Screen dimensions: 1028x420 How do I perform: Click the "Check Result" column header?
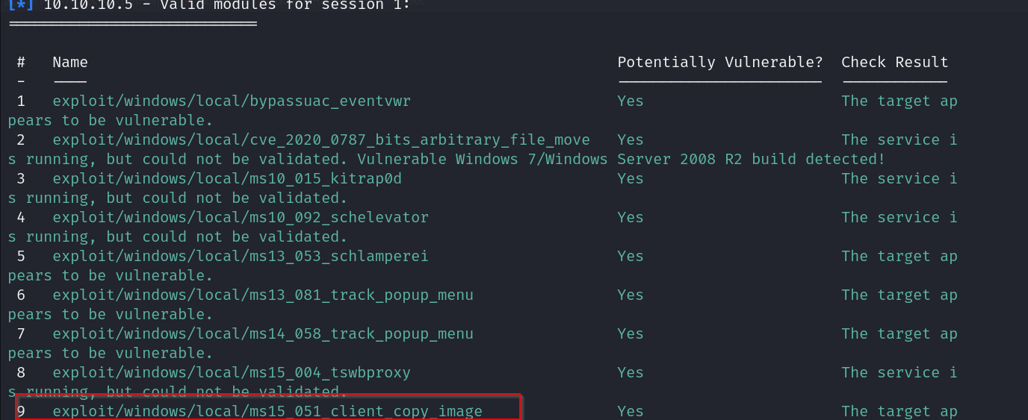894,62
